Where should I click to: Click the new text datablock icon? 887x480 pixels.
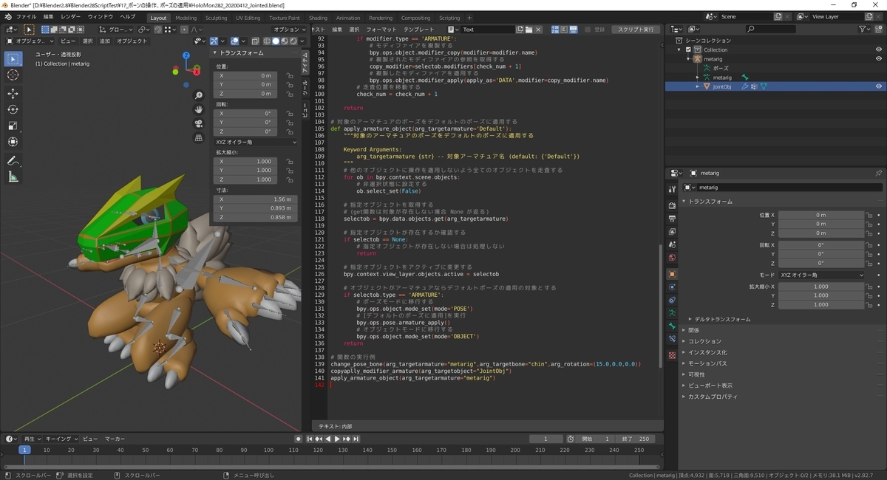(x=519, y=30)
